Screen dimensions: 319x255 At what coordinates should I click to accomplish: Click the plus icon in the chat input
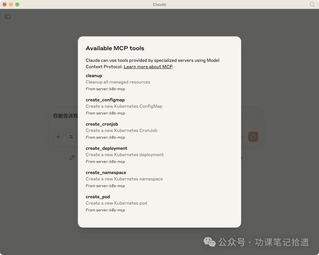click(x=58, y=137)
